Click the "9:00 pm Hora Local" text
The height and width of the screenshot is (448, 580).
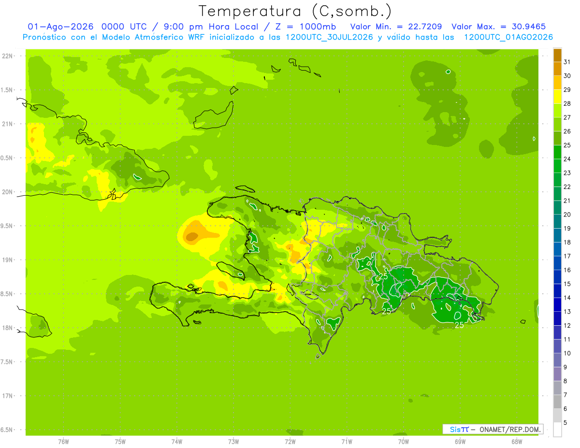pyautogui.click(x=211, y=27)
